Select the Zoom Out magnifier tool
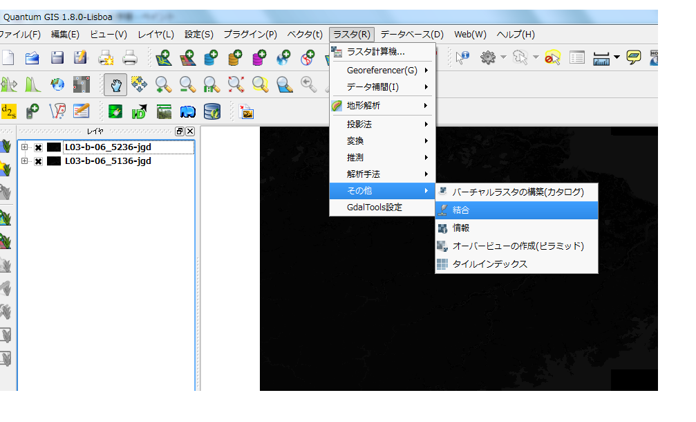Viewport: 696px width, 422px height. (x=187, y=84)
